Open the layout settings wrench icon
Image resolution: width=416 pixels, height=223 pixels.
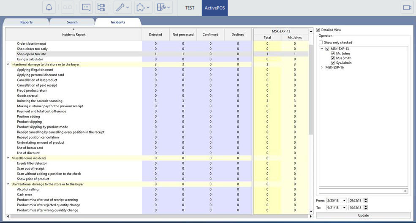(x=163, y=8)
